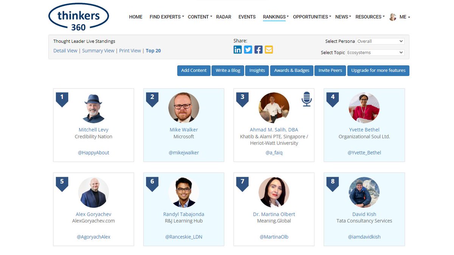Click rank 2 badge on Mike Walker card
The image size is (454, 255).
152,100
